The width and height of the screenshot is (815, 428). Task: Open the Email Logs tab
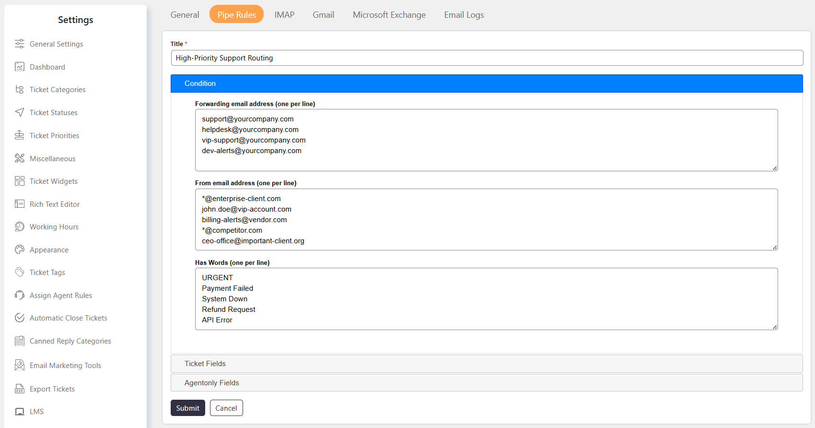pos(464,14)
